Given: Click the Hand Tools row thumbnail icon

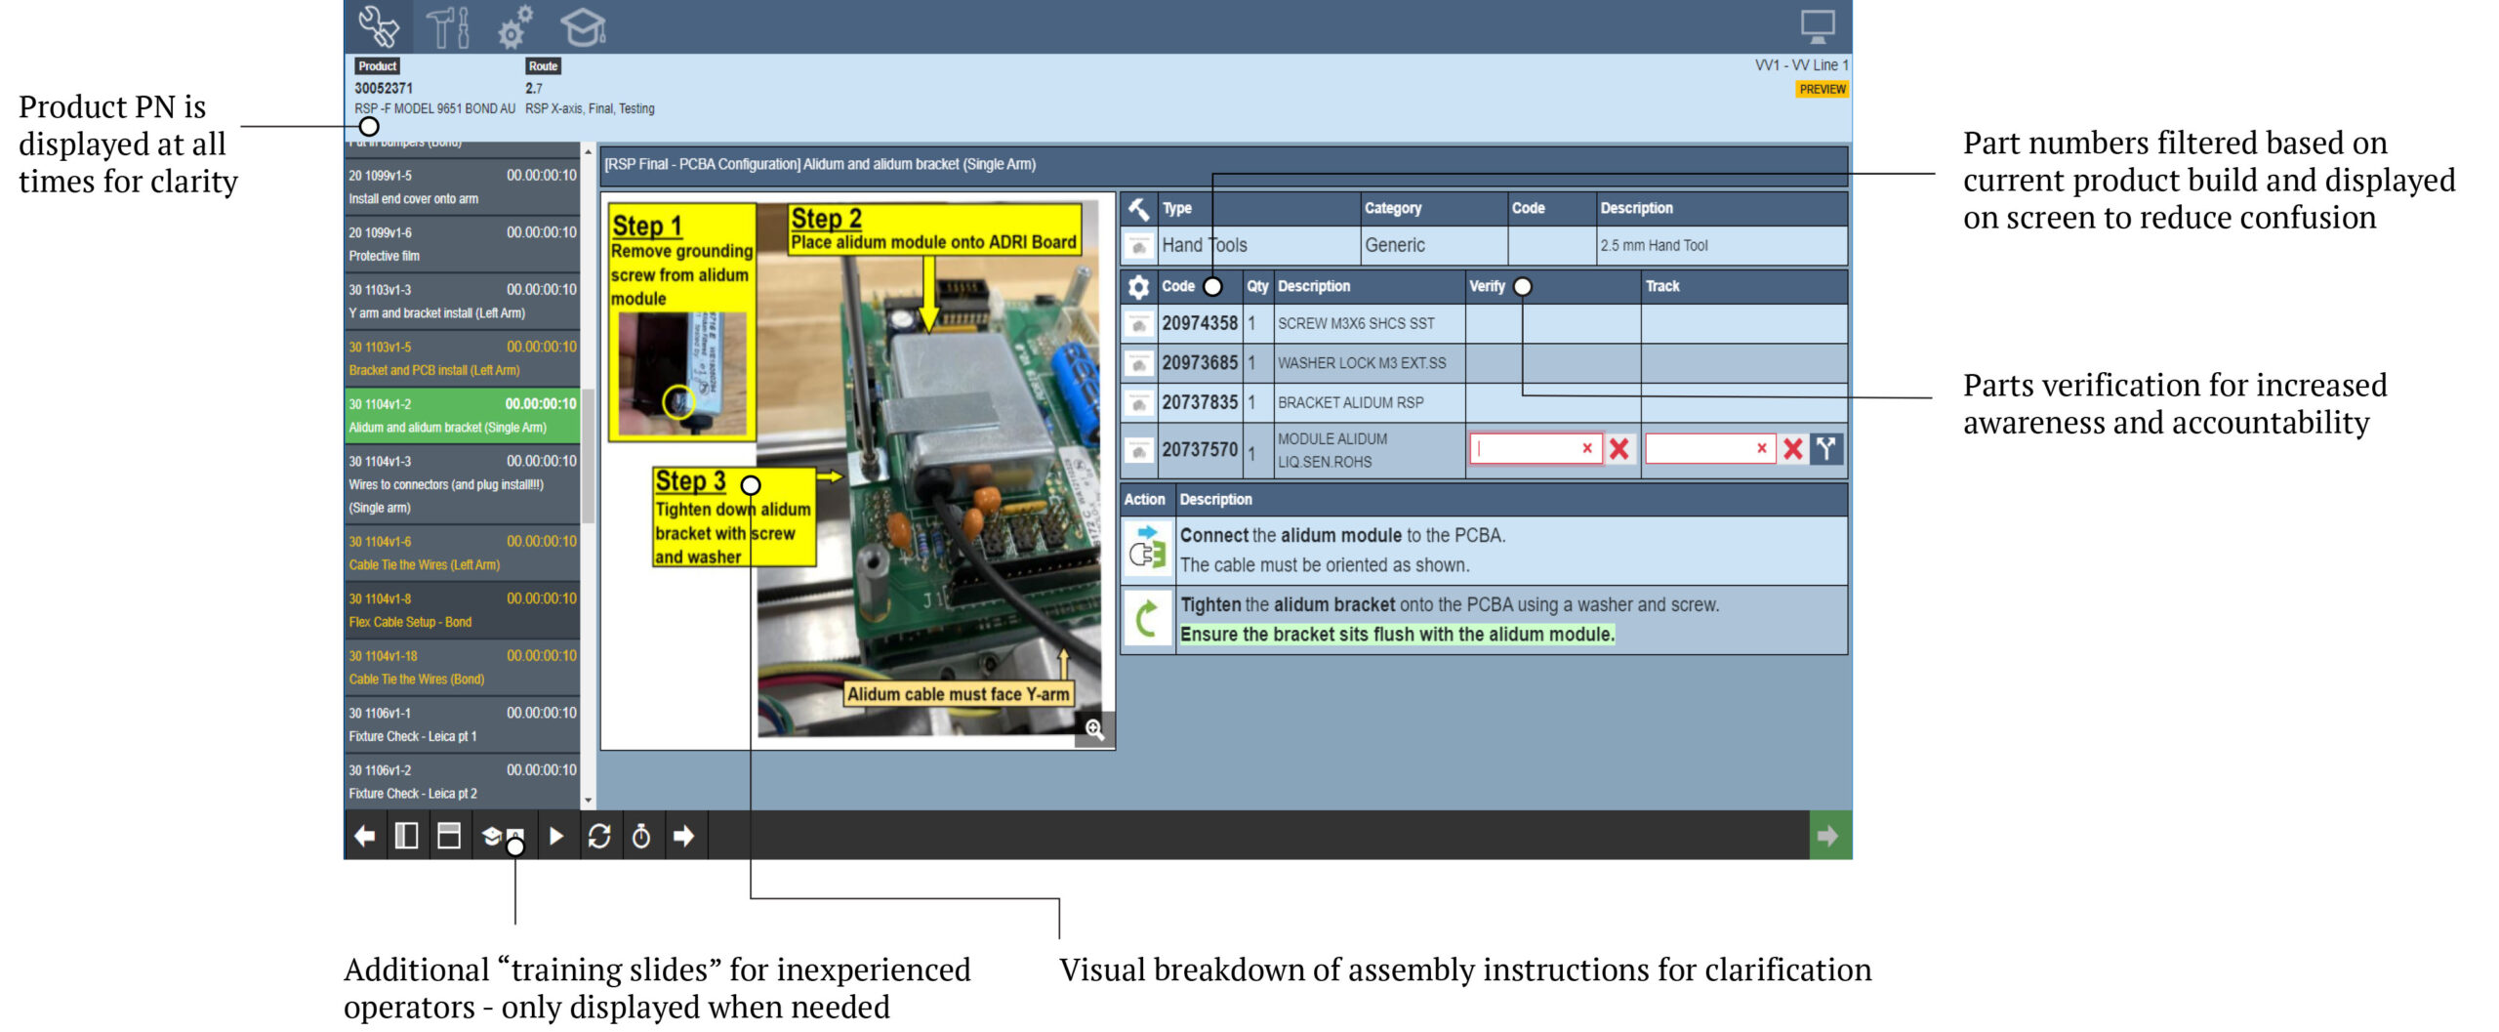Looking at the screenshot, I should pyautogui.click(x=1138, y=246).
